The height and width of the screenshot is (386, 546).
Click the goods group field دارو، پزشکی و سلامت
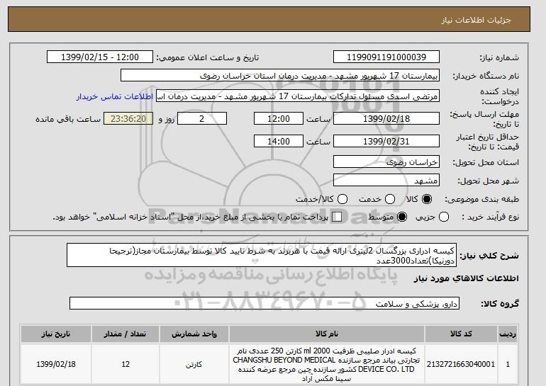pos(264,303)
